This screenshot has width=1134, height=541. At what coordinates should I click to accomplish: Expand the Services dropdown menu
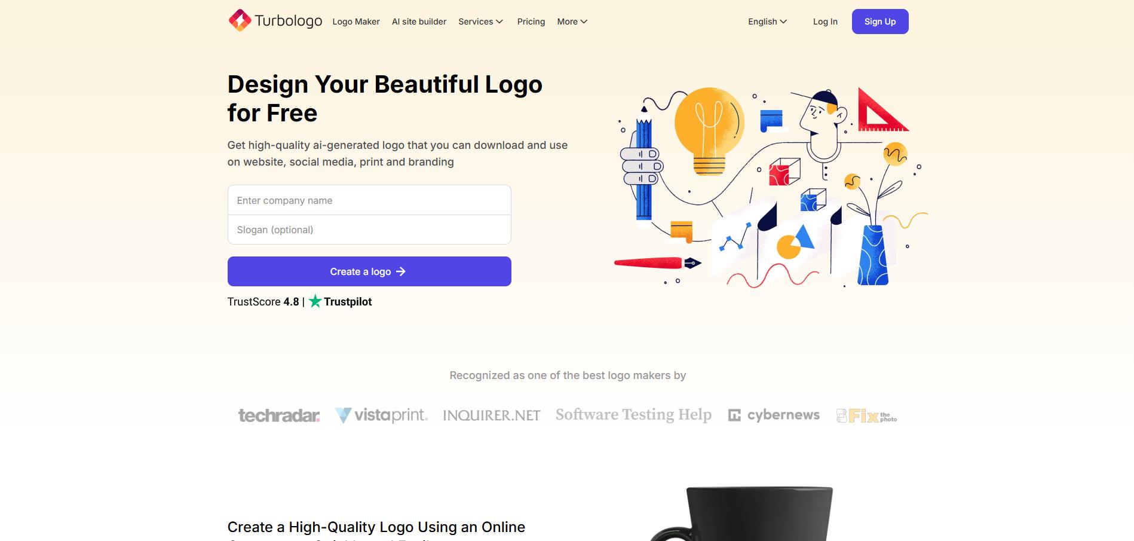480,22
